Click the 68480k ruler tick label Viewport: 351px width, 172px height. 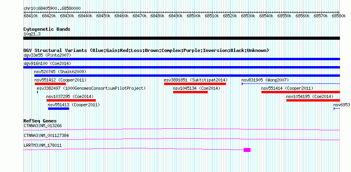157,16
